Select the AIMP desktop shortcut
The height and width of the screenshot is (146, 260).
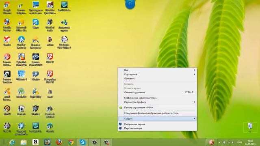click(7, 110)
